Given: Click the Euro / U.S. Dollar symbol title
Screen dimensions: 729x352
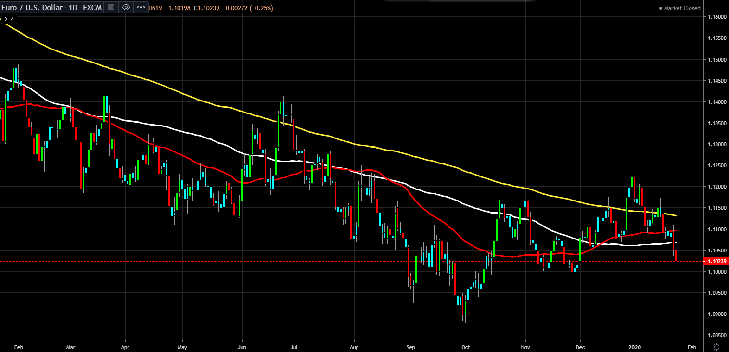Looking at the screenshot, I should [x=31, y=7].
